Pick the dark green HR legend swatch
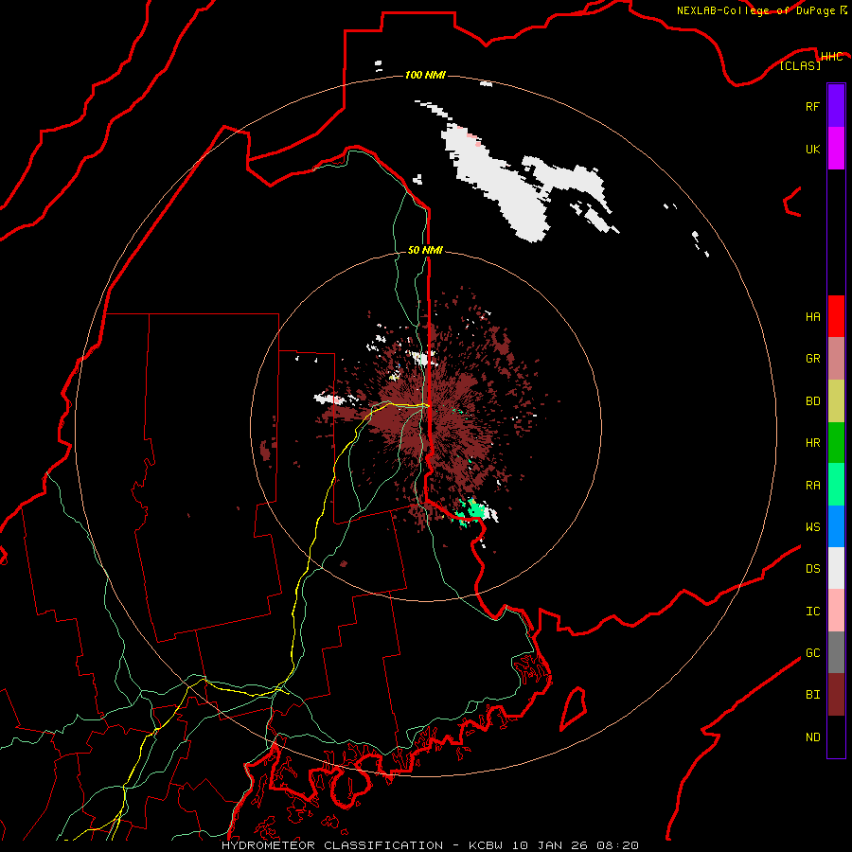 [836, 443]
